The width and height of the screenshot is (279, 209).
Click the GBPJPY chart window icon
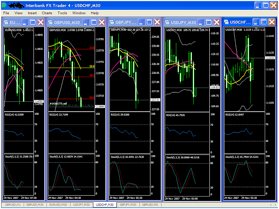pos(112,22)
